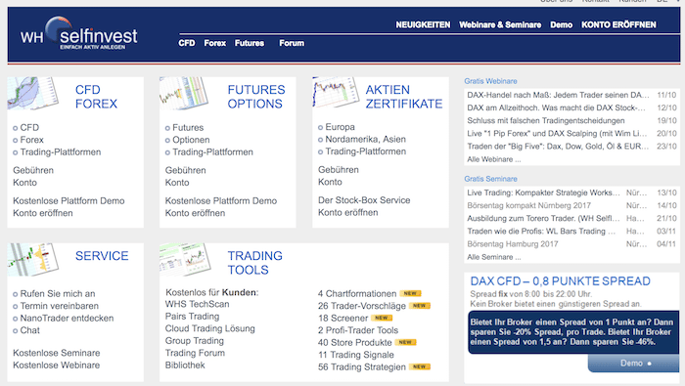Image resolution: width=685 pixels, height=386 pixels.
Task: Open Bibliothek link
Action: tap(185, 365)
